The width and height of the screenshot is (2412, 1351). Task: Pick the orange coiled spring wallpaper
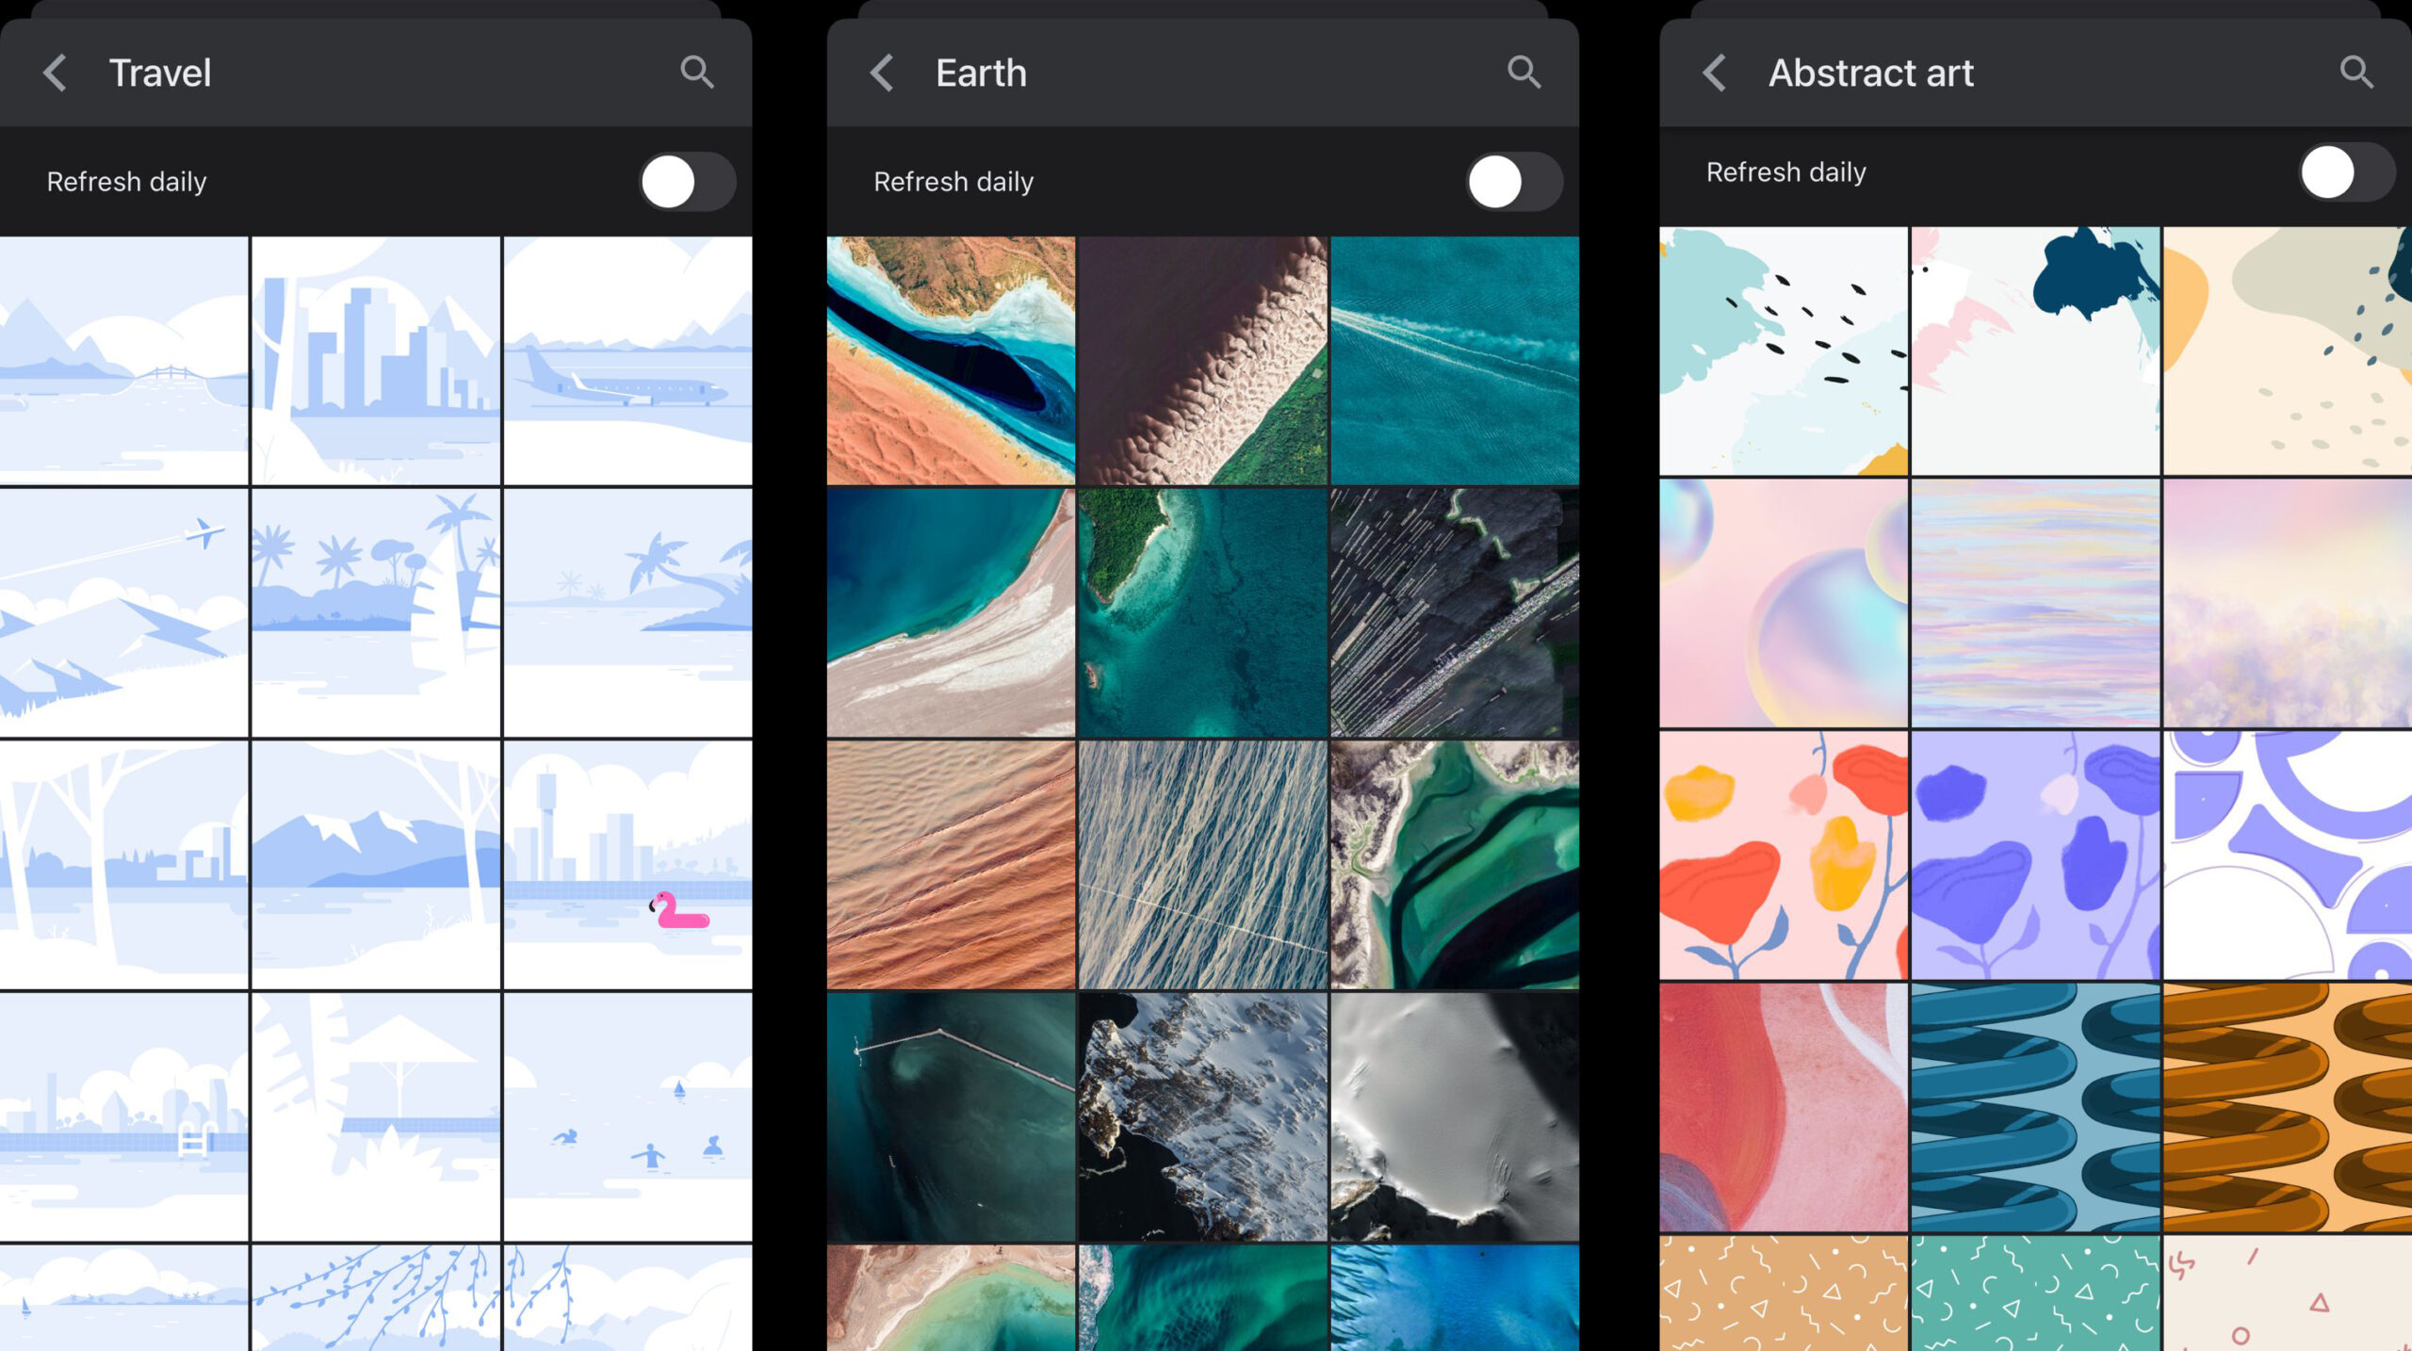pos(2287,1107)
